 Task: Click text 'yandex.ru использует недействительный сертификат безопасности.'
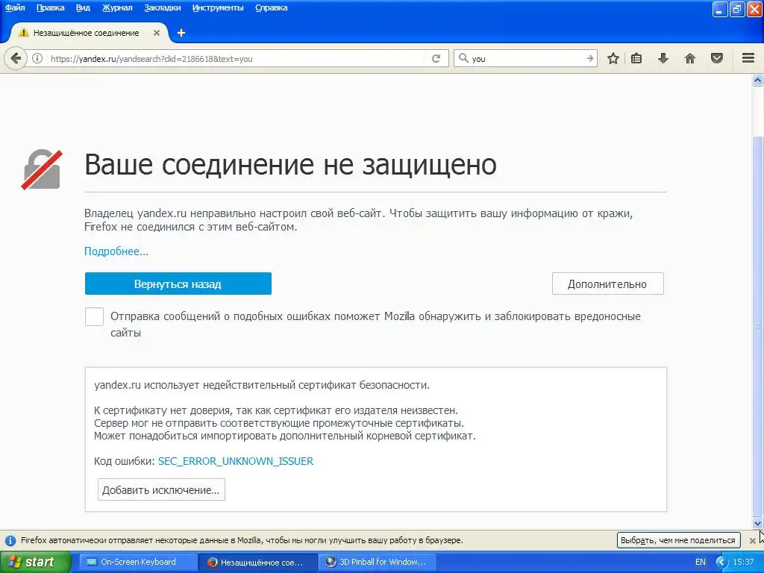tap(262, 385)
